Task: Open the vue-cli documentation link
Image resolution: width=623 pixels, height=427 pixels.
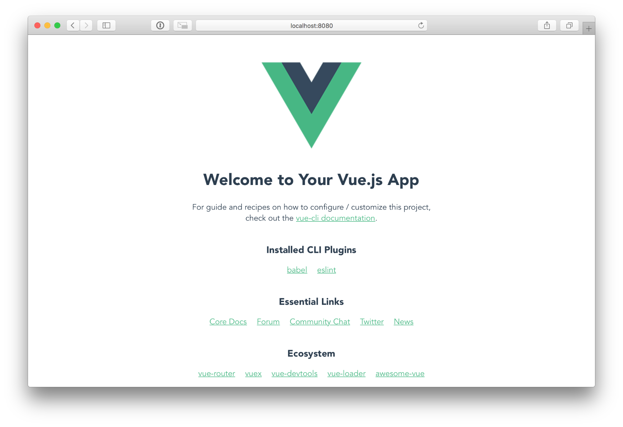Action: coord(335,218)
